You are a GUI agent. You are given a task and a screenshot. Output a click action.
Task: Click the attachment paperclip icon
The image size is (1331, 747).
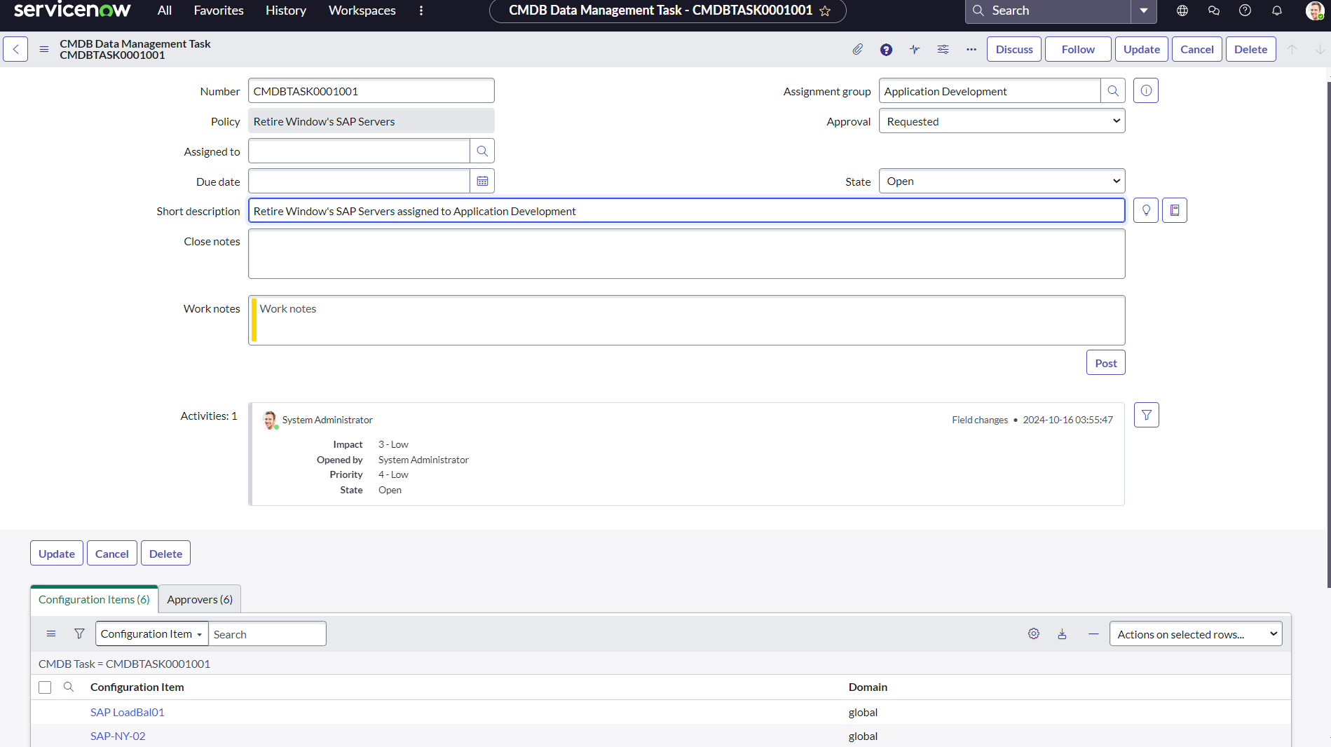coord(857,49)
